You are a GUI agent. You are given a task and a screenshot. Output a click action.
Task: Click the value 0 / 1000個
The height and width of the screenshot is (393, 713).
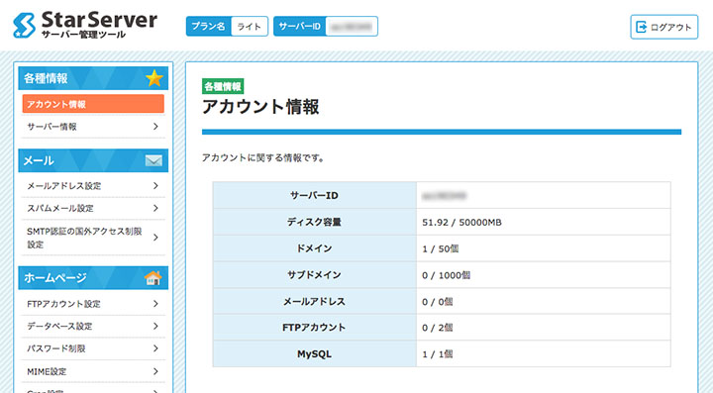pyautogui.click(x=446, y=275)
